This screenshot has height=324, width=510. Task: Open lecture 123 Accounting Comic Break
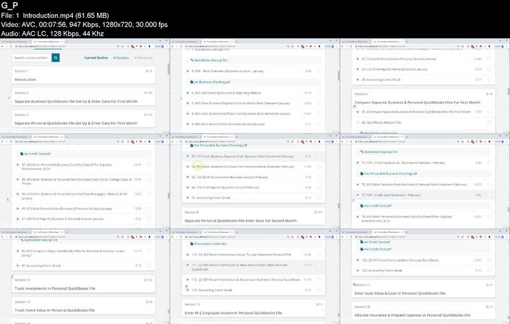[x=423, y=271]
